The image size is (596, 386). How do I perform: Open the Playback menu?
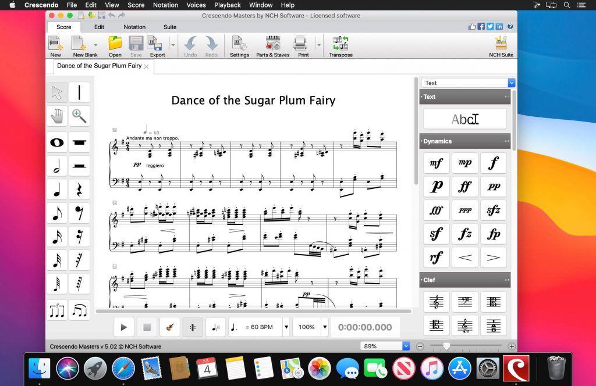click(227, 5)
